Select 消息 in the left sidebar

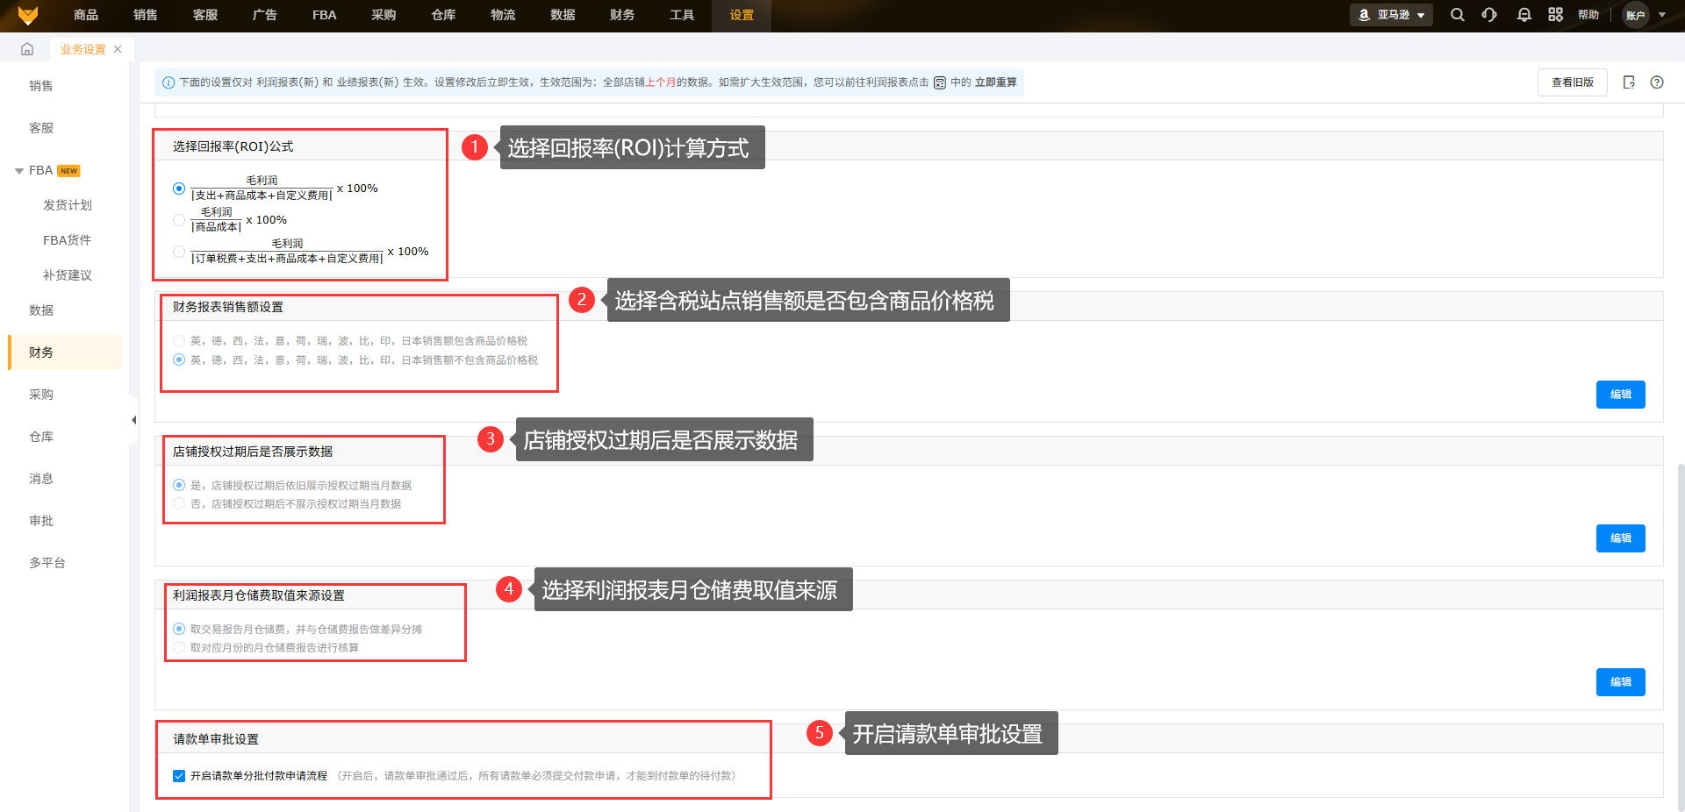tap(41, 479)
